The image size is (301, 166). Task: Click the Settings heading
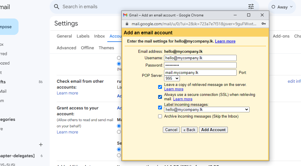[66, 23]
